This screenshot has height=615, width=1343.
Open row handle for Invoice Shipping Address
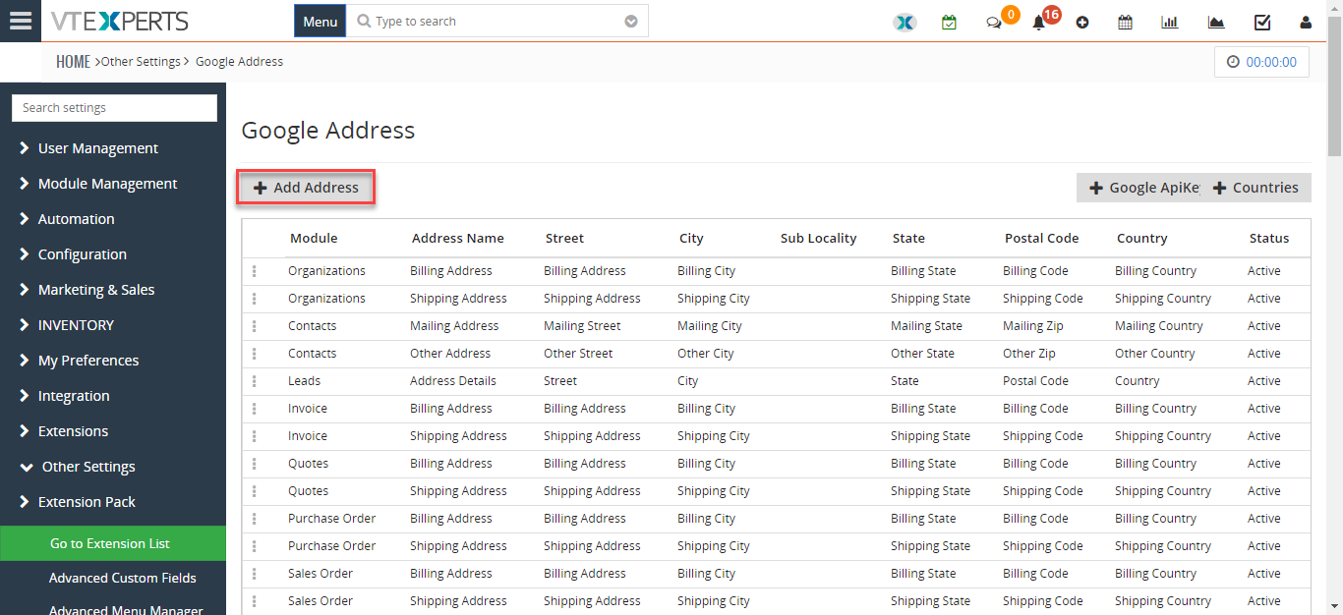point(255,436)
